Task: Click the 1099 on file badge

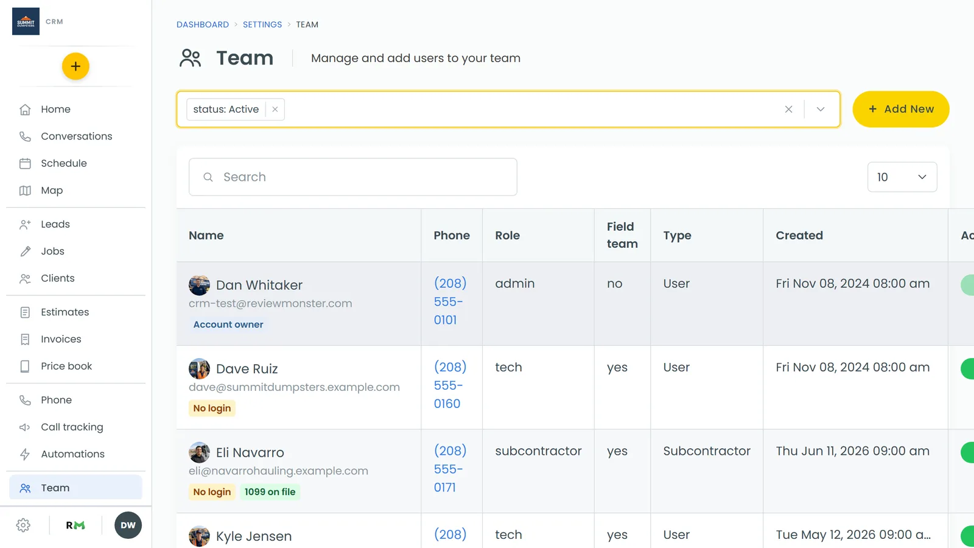Action: click(270, 492)
